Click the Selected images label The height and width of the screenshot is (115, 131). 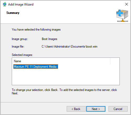(22, 55)
